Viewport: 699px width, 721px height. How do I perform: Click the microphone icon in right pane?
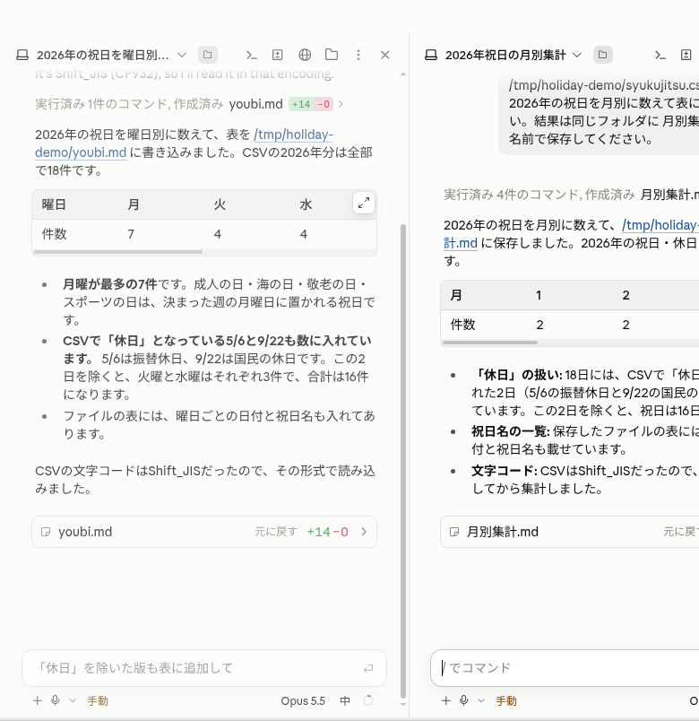point(463,700)
